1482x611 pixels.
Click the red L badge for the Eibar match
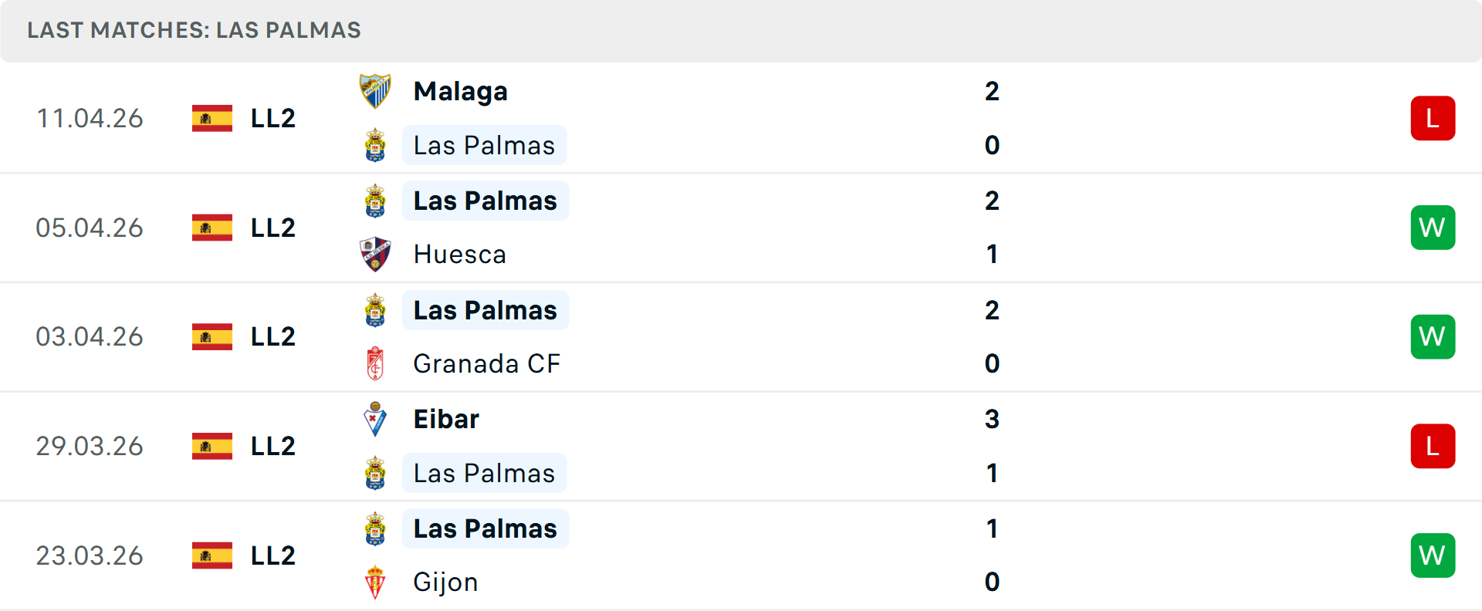[x=1433, y=446]
